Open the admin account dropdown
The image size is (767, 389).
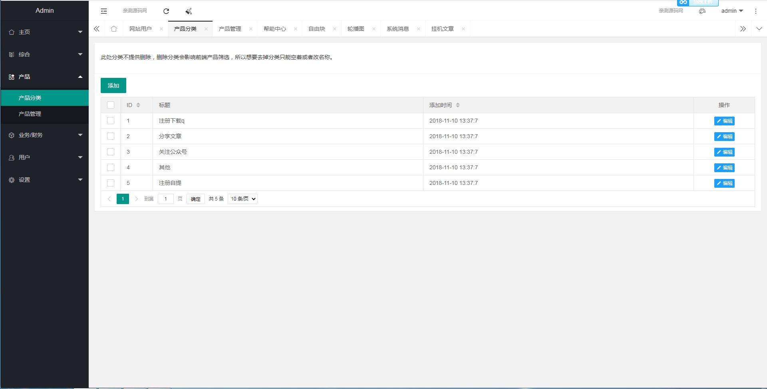tap(731, 11)
